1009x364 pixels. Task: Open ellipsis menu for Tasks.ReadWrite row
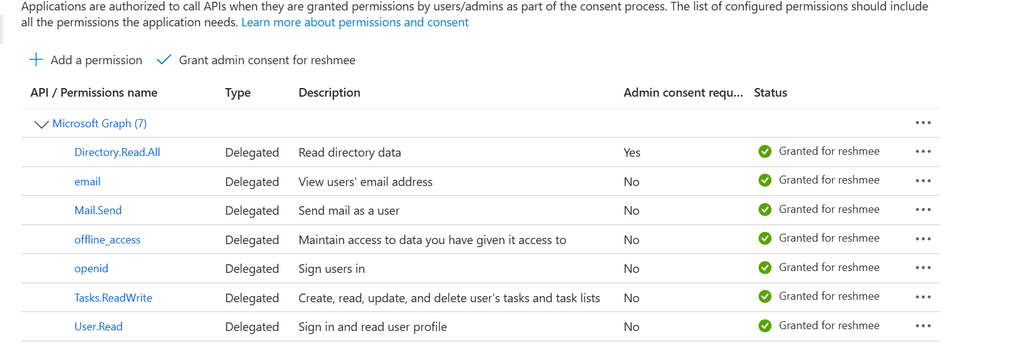coord(923,297)
